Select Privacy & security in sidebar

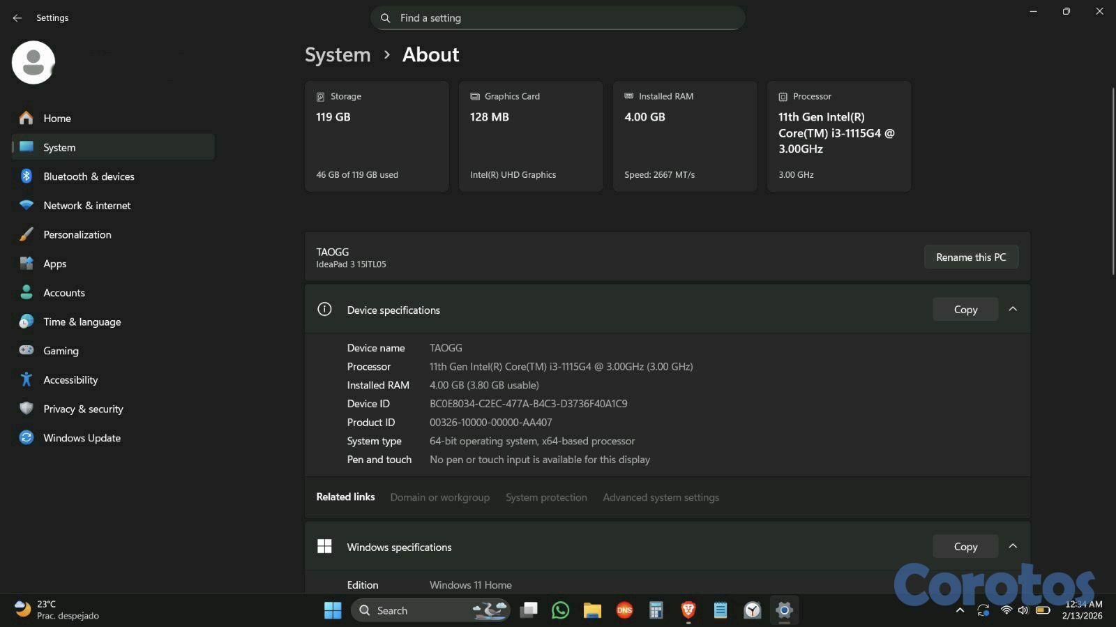click(x=83, y=409)
